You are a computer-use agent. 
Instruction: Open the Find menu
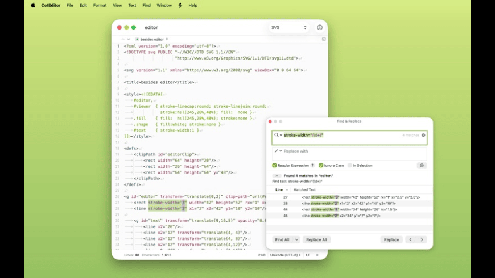click(x=146, y=5)
